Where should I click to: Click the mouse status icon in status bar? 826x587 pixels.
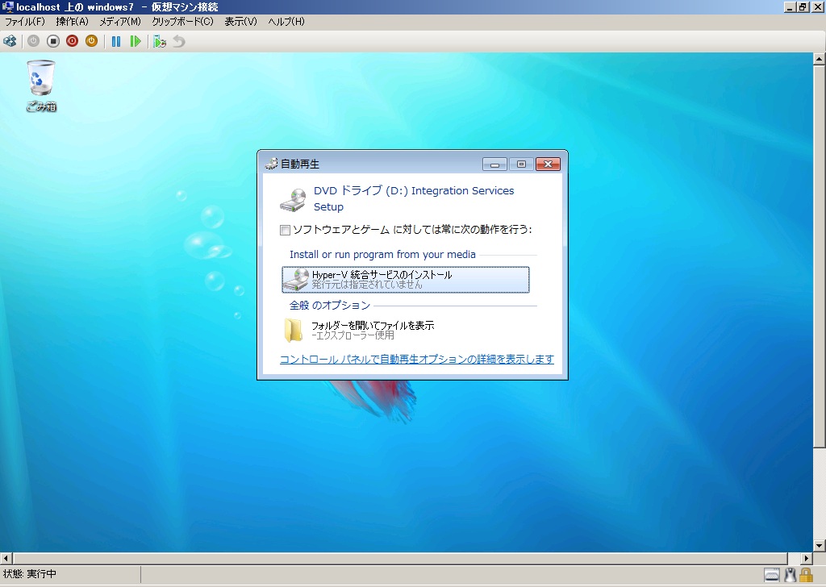790,575
